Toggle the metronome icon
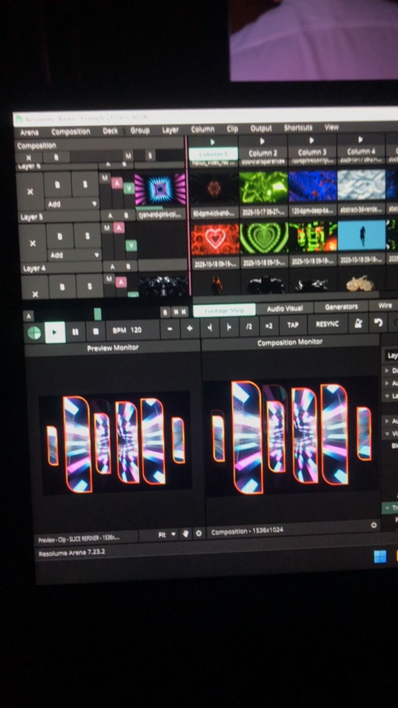The image size is (398, 708). pos(358,323)
